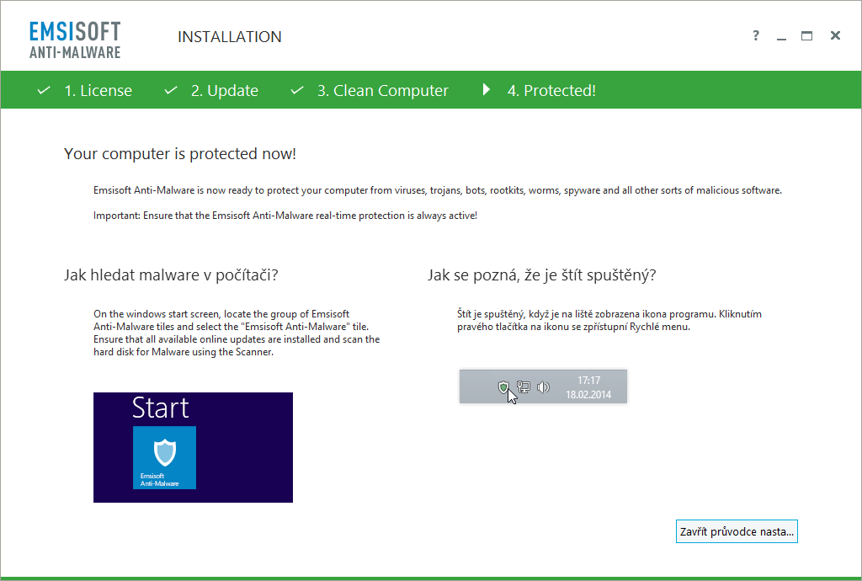Click checkmark icon next to Clean Computer
Viewport: 862px width, 581px height.
pos(297,90)
